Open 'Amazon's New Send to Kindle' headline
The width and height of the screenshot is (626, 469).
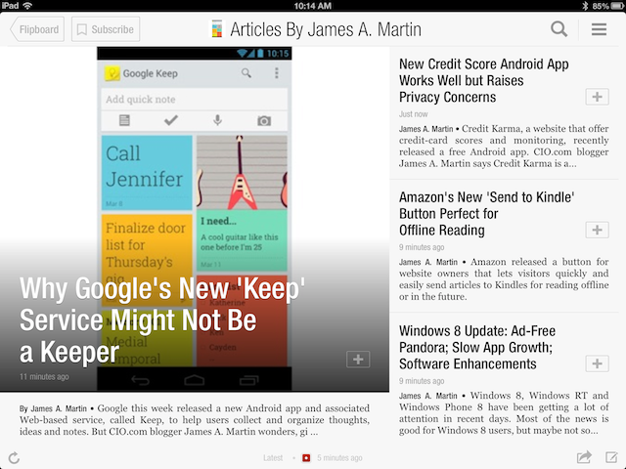click(487, 214)
